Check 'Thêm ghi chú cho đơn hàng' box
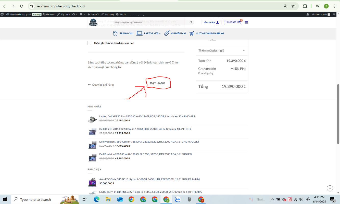The image size is (340, 204). tap(89, 43)
